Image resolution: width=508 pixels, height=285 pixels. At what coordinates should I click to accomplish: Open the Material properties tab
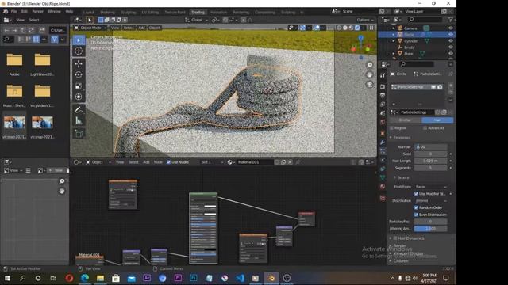(x=383, y=187)
